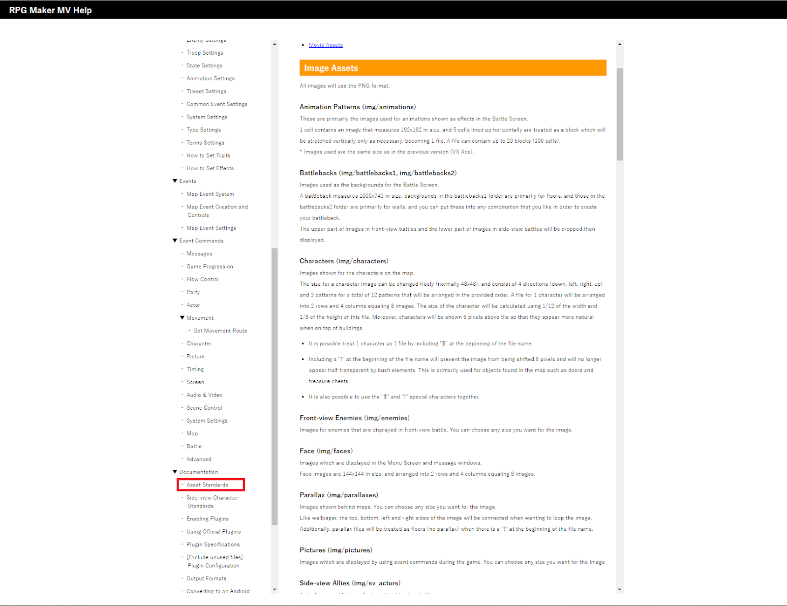The image size is (787, 606).
Task: Click content pane scrollbar up arrow
Action: pos(620,44)
